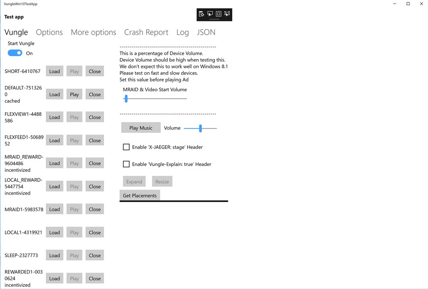The height and width of the screenshot is (289, 428).
Task: Close the DEFAULT-7513260 placement
Action: pos(95,95)
